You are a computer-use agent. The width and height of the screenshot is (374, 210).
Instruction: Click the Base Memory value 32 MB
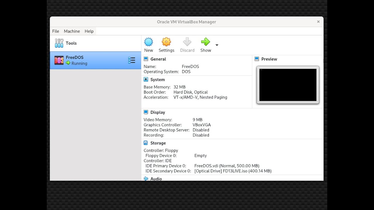pyautogui.click(x=179, y=87)
